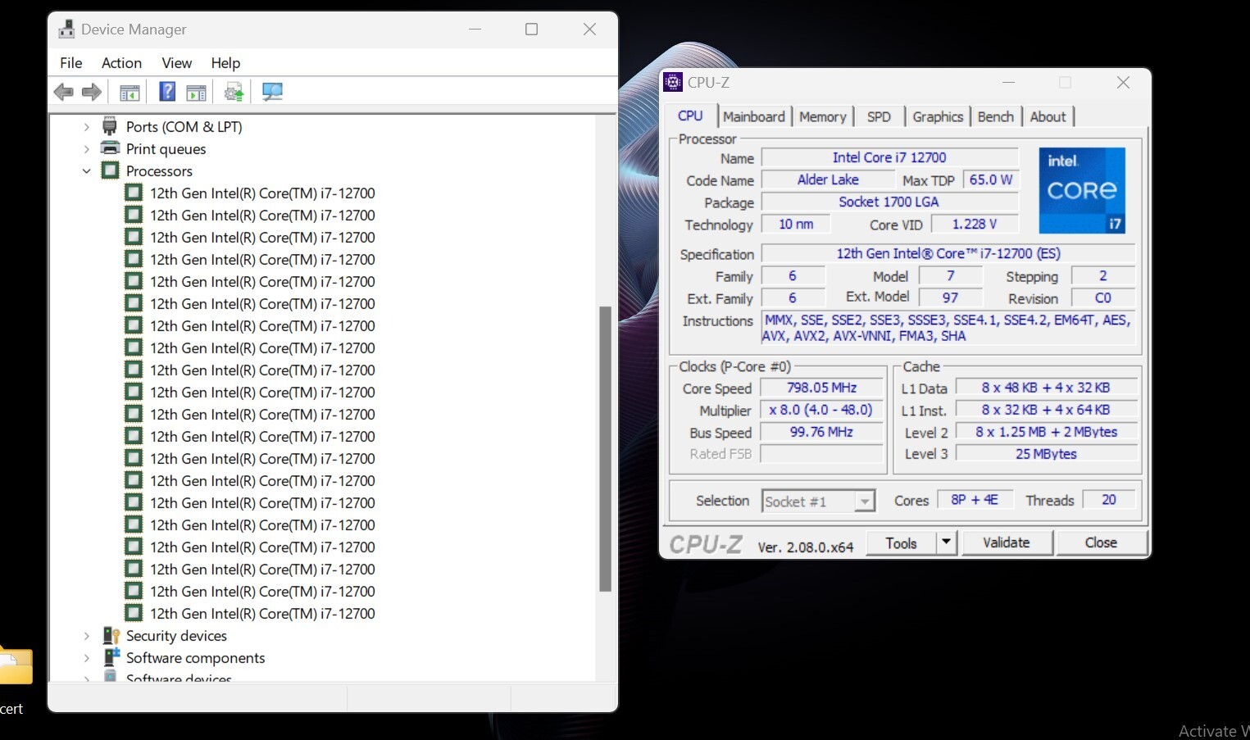1250x740 pixels.
Task: Select the Print queues tree item
Action: click(x=166, y=149)
